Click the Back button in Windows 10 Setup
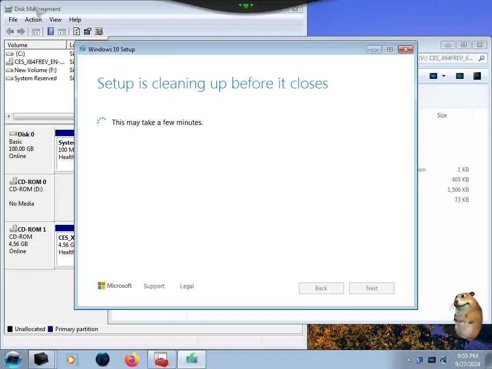 (321, 288)
